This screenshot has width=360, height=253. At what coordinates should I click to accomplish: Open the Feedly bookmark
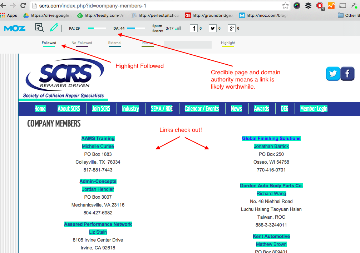click(x=101, y=15)
